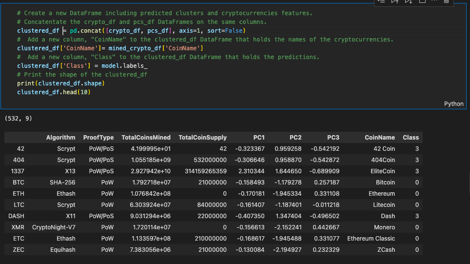Click the Class column header

[411, 138]
